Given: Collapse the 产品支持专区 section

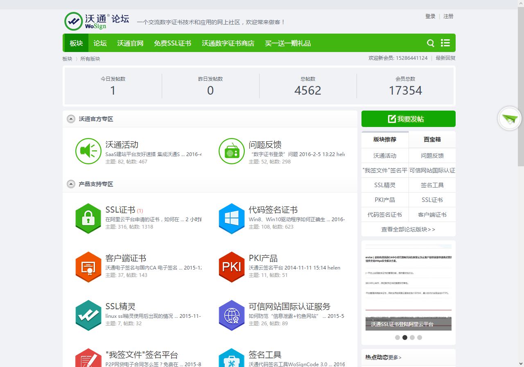Looking at the screenshot, I should [x=71, y=184].
